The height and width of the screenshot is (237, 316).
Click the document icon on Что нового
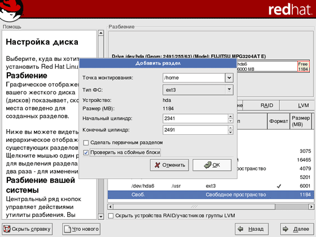click(67, 229)
